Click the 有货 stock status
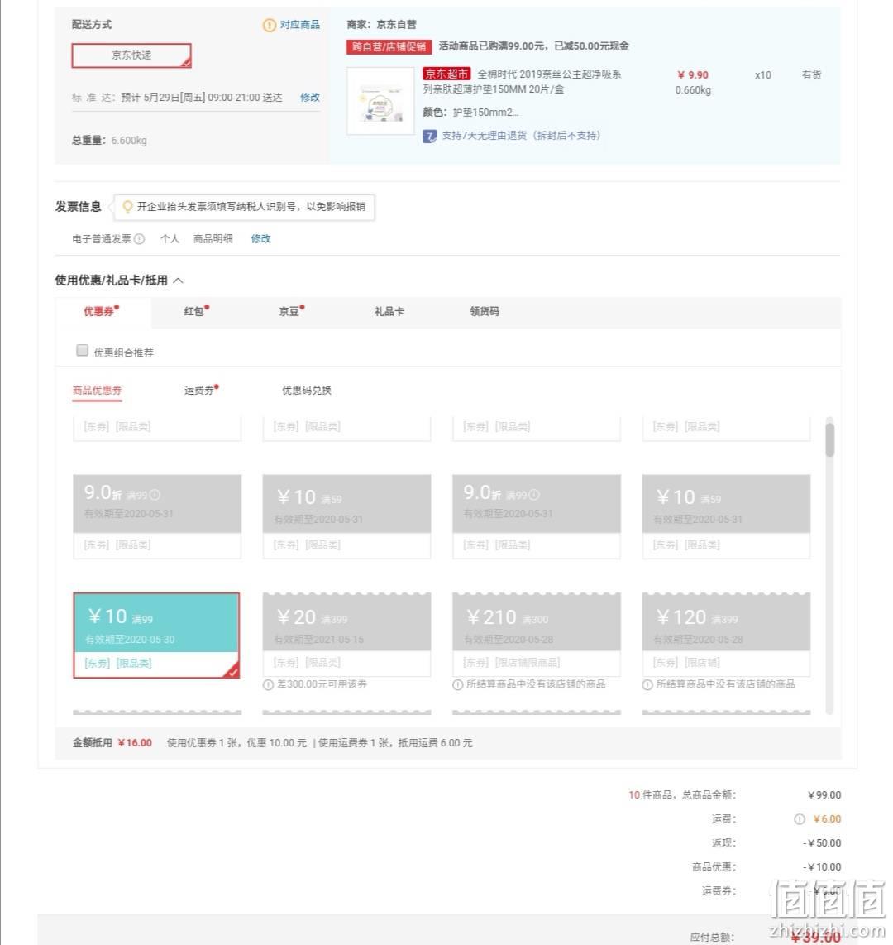 (x=812, y=75)
